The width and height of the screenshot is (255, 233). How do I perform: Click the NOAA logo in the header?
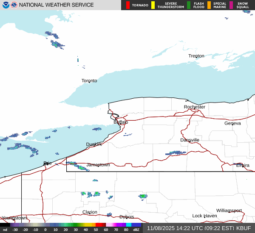[6, 5]
